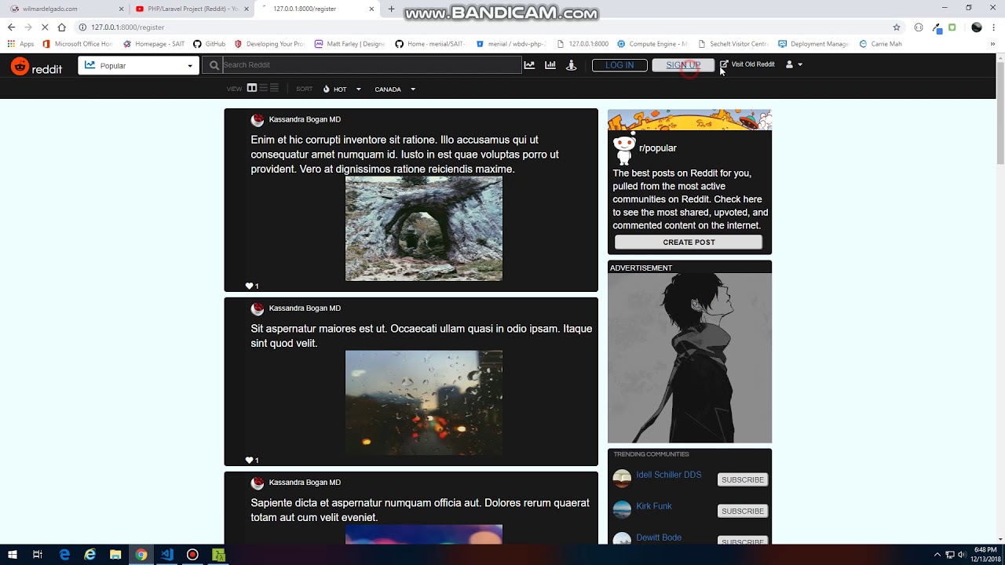Viewport: 1005px width, 565px height.
Task: Show hidden system tray icons
Action: click(937, 555)
